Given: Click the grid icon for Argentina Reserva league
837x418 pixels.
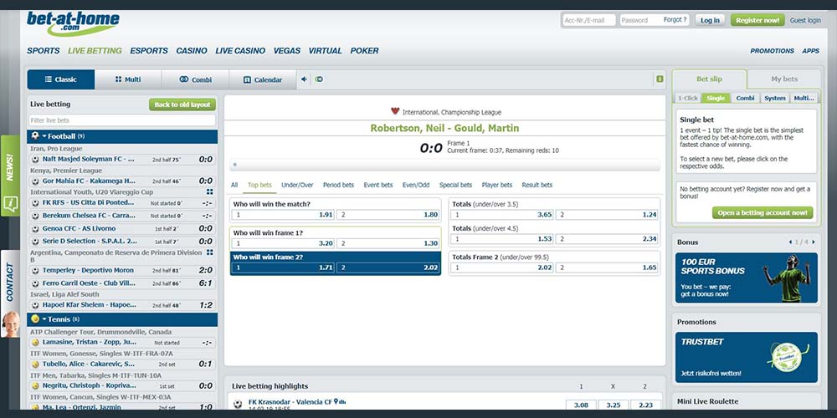Looking at the screenshot, I should tap(209, 252).
